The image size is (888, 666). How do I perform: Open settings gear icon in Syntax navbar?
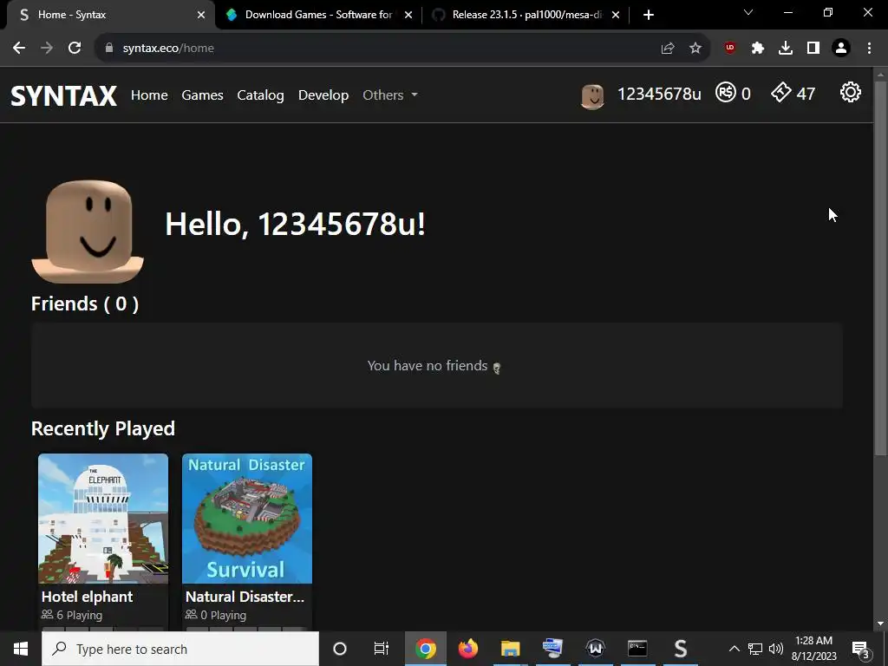coord(850,93)
